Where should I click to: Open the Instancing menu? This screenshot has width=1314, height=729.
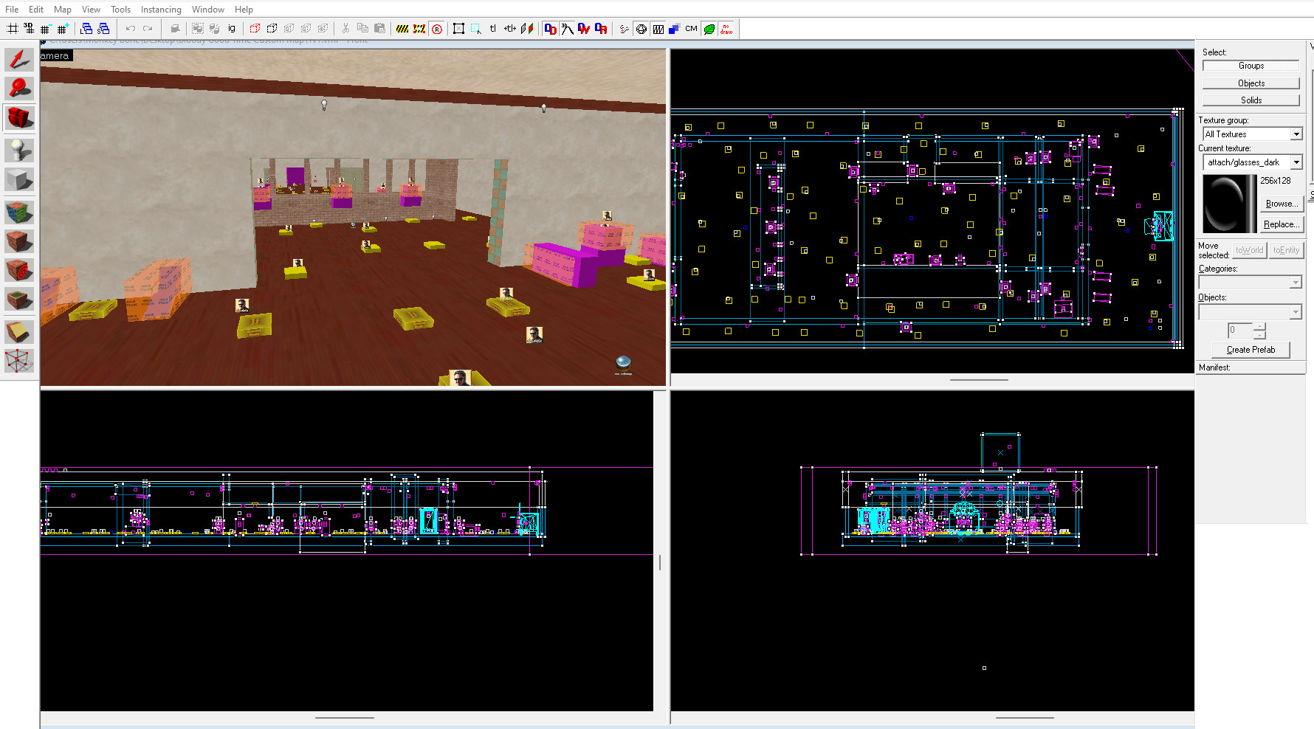point(161,10)
